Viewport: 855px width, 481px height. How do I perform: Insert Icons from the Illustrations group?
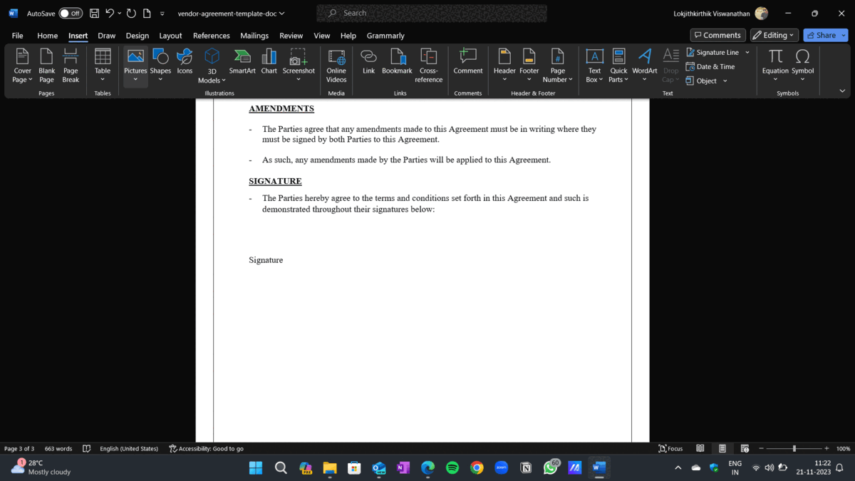185,62
